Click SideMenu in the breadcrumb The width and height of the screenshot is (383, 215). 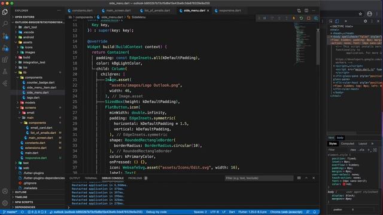138,17
